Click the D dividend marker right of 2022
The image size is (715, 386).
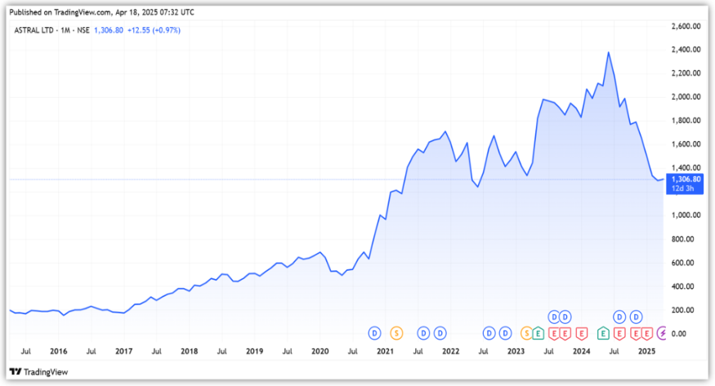(489, 333)
